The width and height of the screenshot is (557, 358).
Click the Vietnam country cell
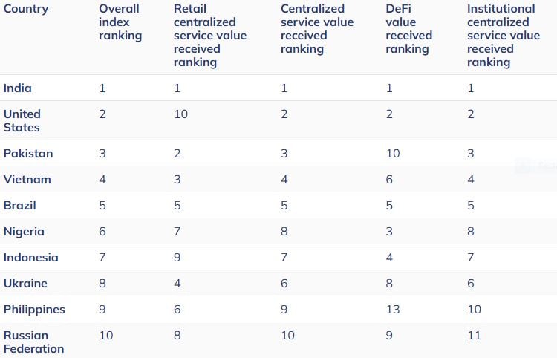(x=26, y=180)
